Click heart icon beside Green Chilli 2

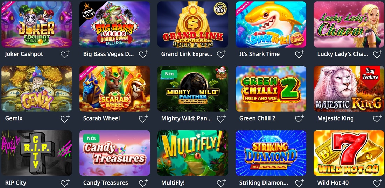click(x=299, y=118)
